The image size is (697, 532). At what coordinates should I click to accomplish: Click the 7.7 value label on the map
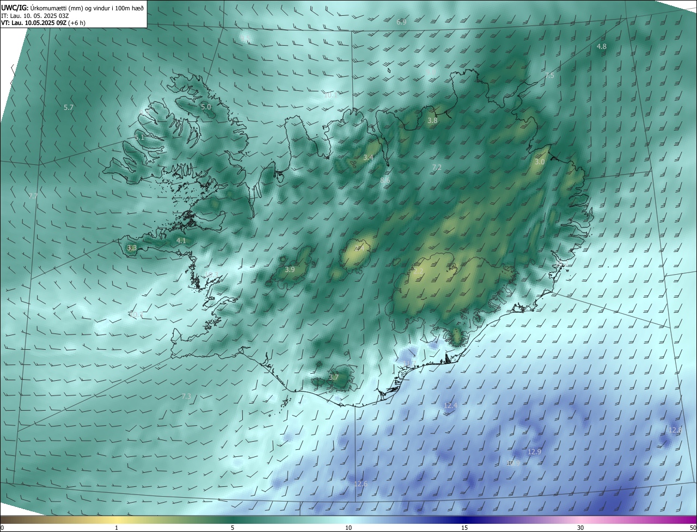[34, 196]
